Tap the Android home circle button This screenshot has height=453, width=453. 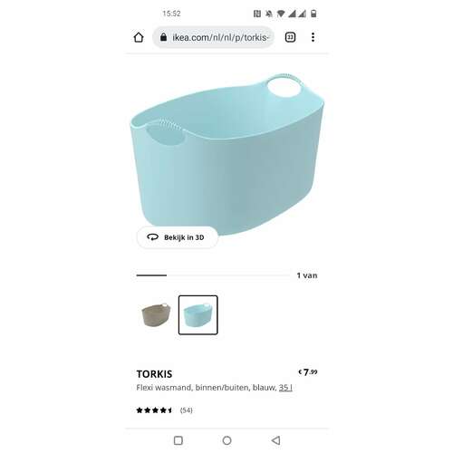click(226, 440)
